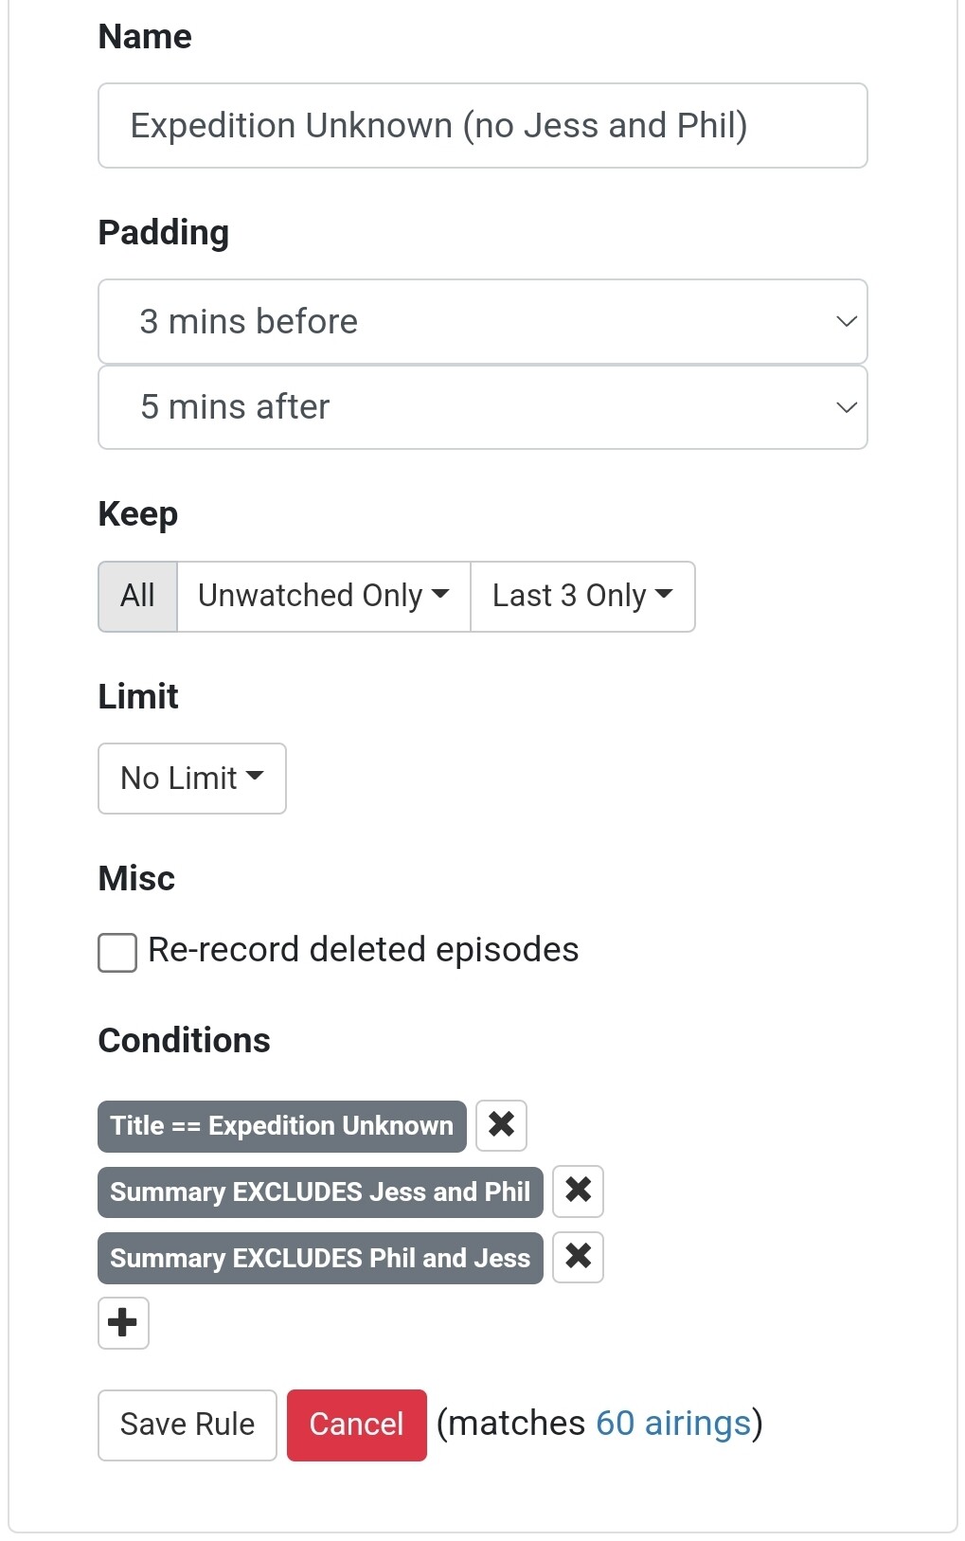Click the Summary EXCLUDES Jess and Phil tag
The image size is (965, 1541).
[x=319, y=1192]
